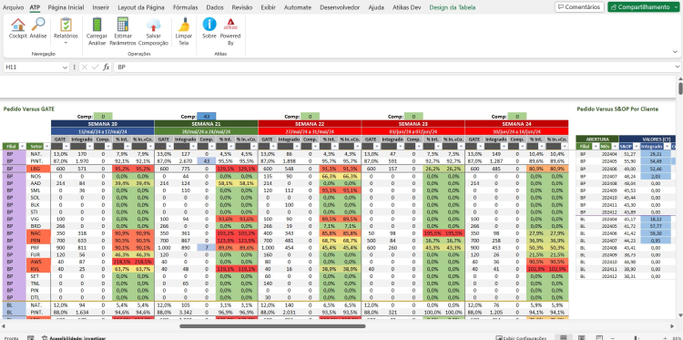
Task: Click the vertical scrollbar thumb
Action: (680, 88)
